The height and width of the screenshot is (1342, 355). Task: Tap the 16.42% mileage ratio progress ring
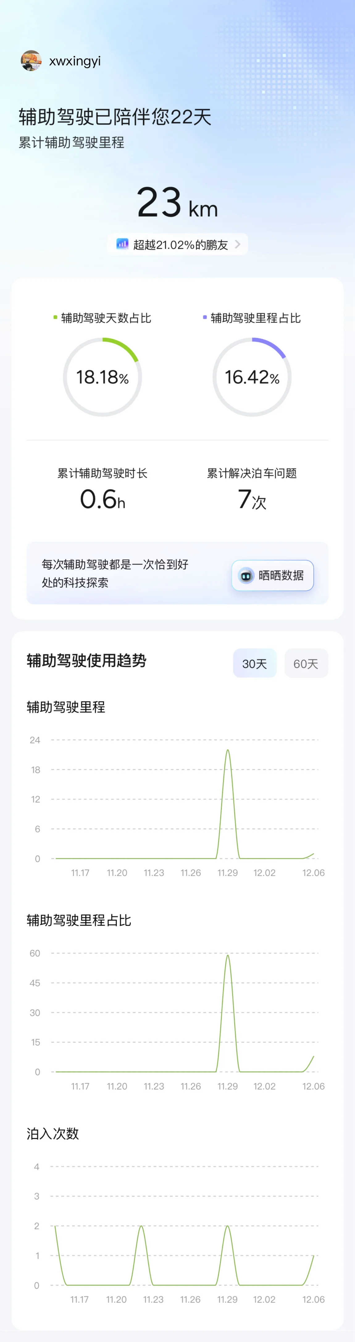(252, 377)
